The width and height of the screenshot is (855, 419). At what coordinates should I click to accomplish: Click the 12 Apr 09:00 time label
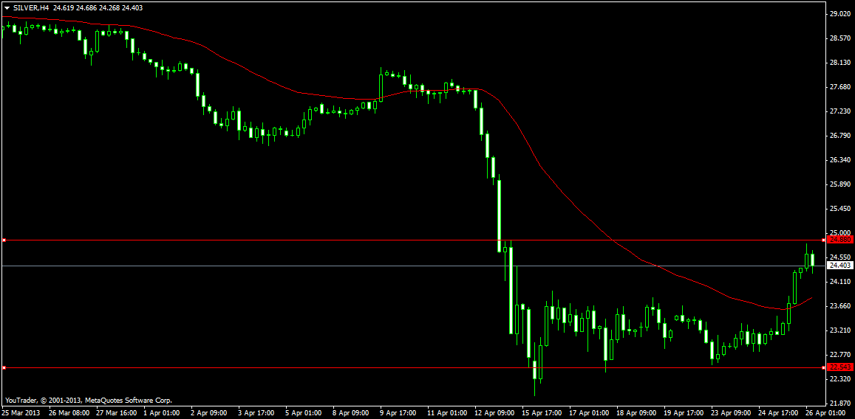click(494, 414)
